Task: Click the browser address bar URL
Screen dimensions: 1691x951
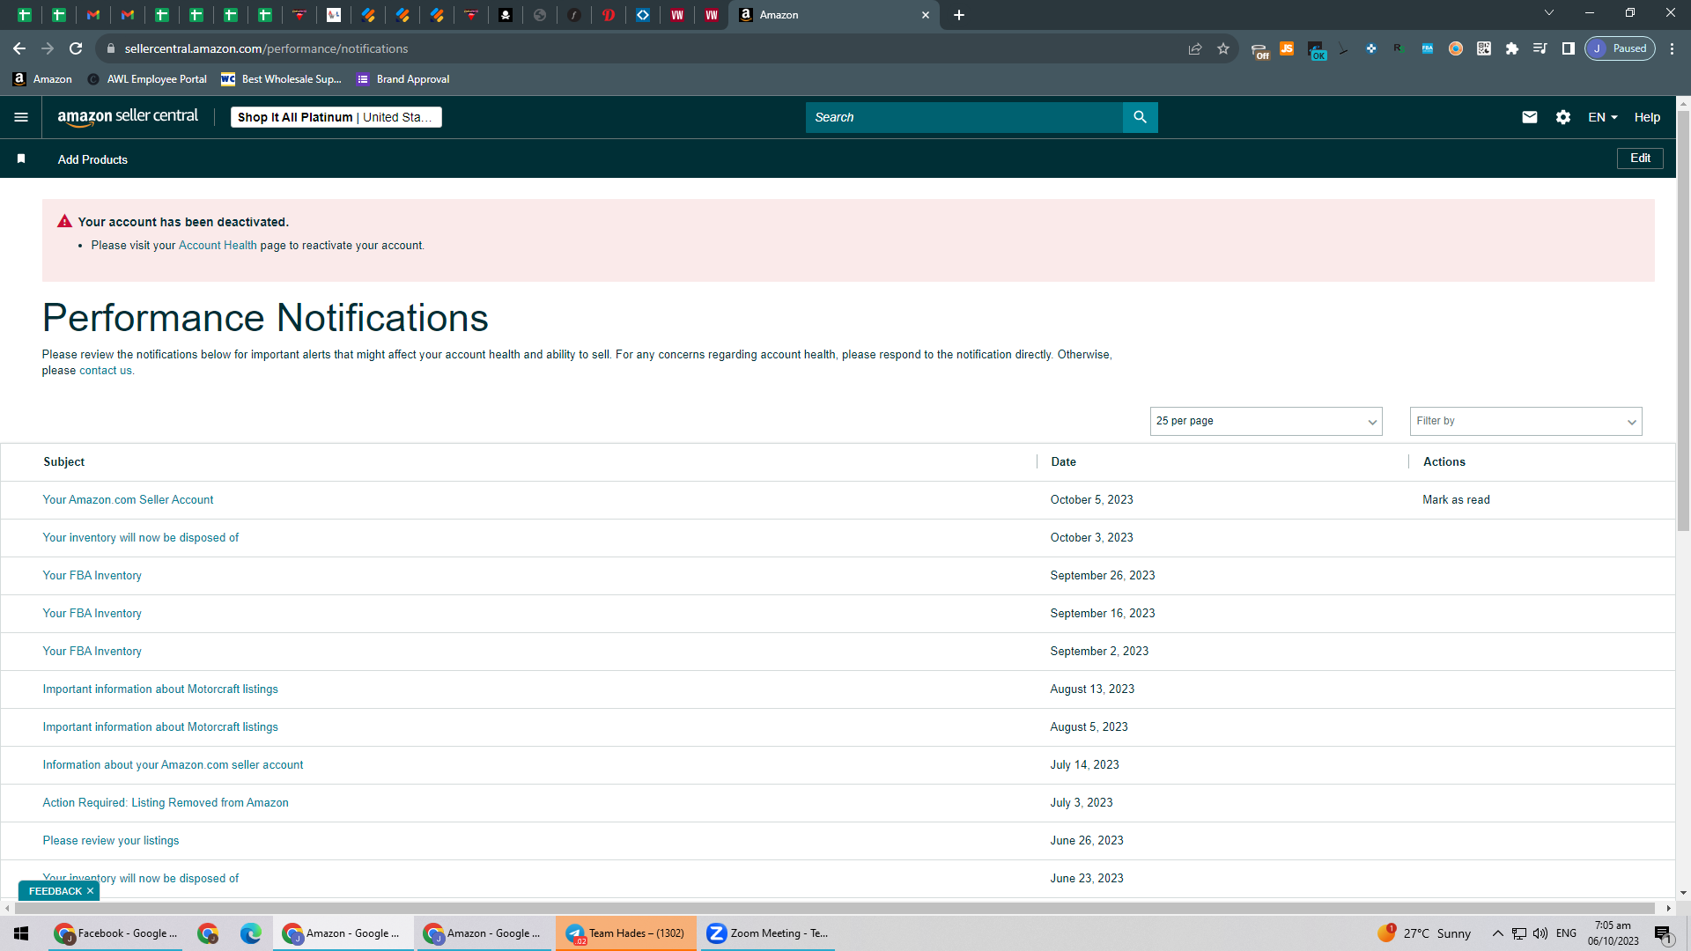Action: coord(266,48)
